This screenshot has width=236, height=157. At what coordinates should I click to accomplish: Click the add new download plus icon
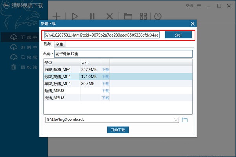pyautogui.click(x=56, y=16)
